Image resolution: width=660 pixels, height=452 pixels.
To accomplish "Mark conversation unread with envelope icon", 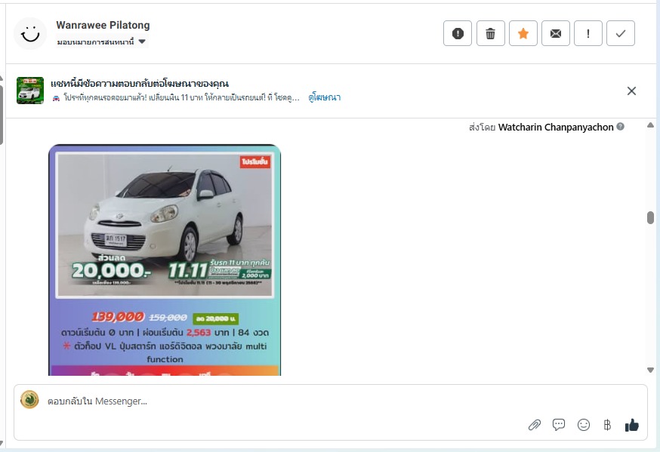I will (556, 33).
